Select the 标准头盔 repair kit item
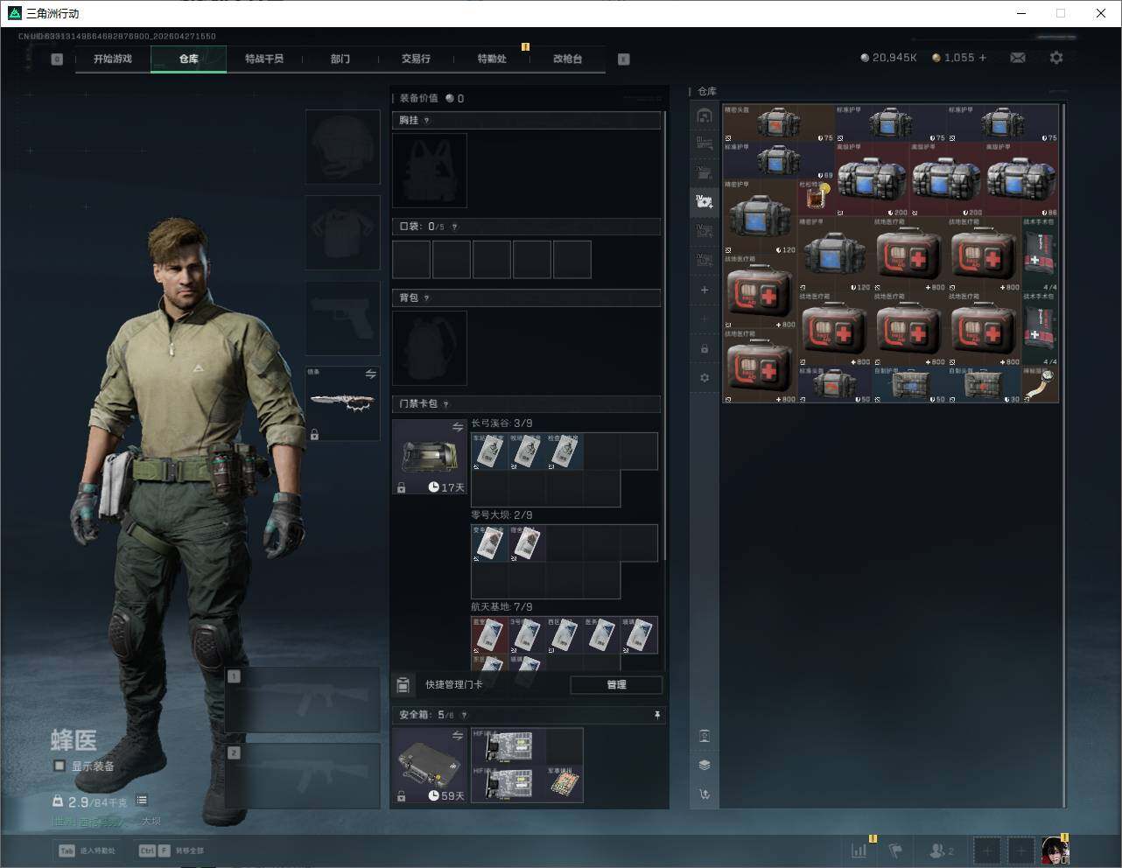This screenshot has height=868, width=1122. tap(835, 384)
